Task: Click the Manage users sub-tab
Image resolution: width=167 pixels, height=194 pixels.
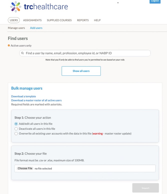Action: point(16,28)
